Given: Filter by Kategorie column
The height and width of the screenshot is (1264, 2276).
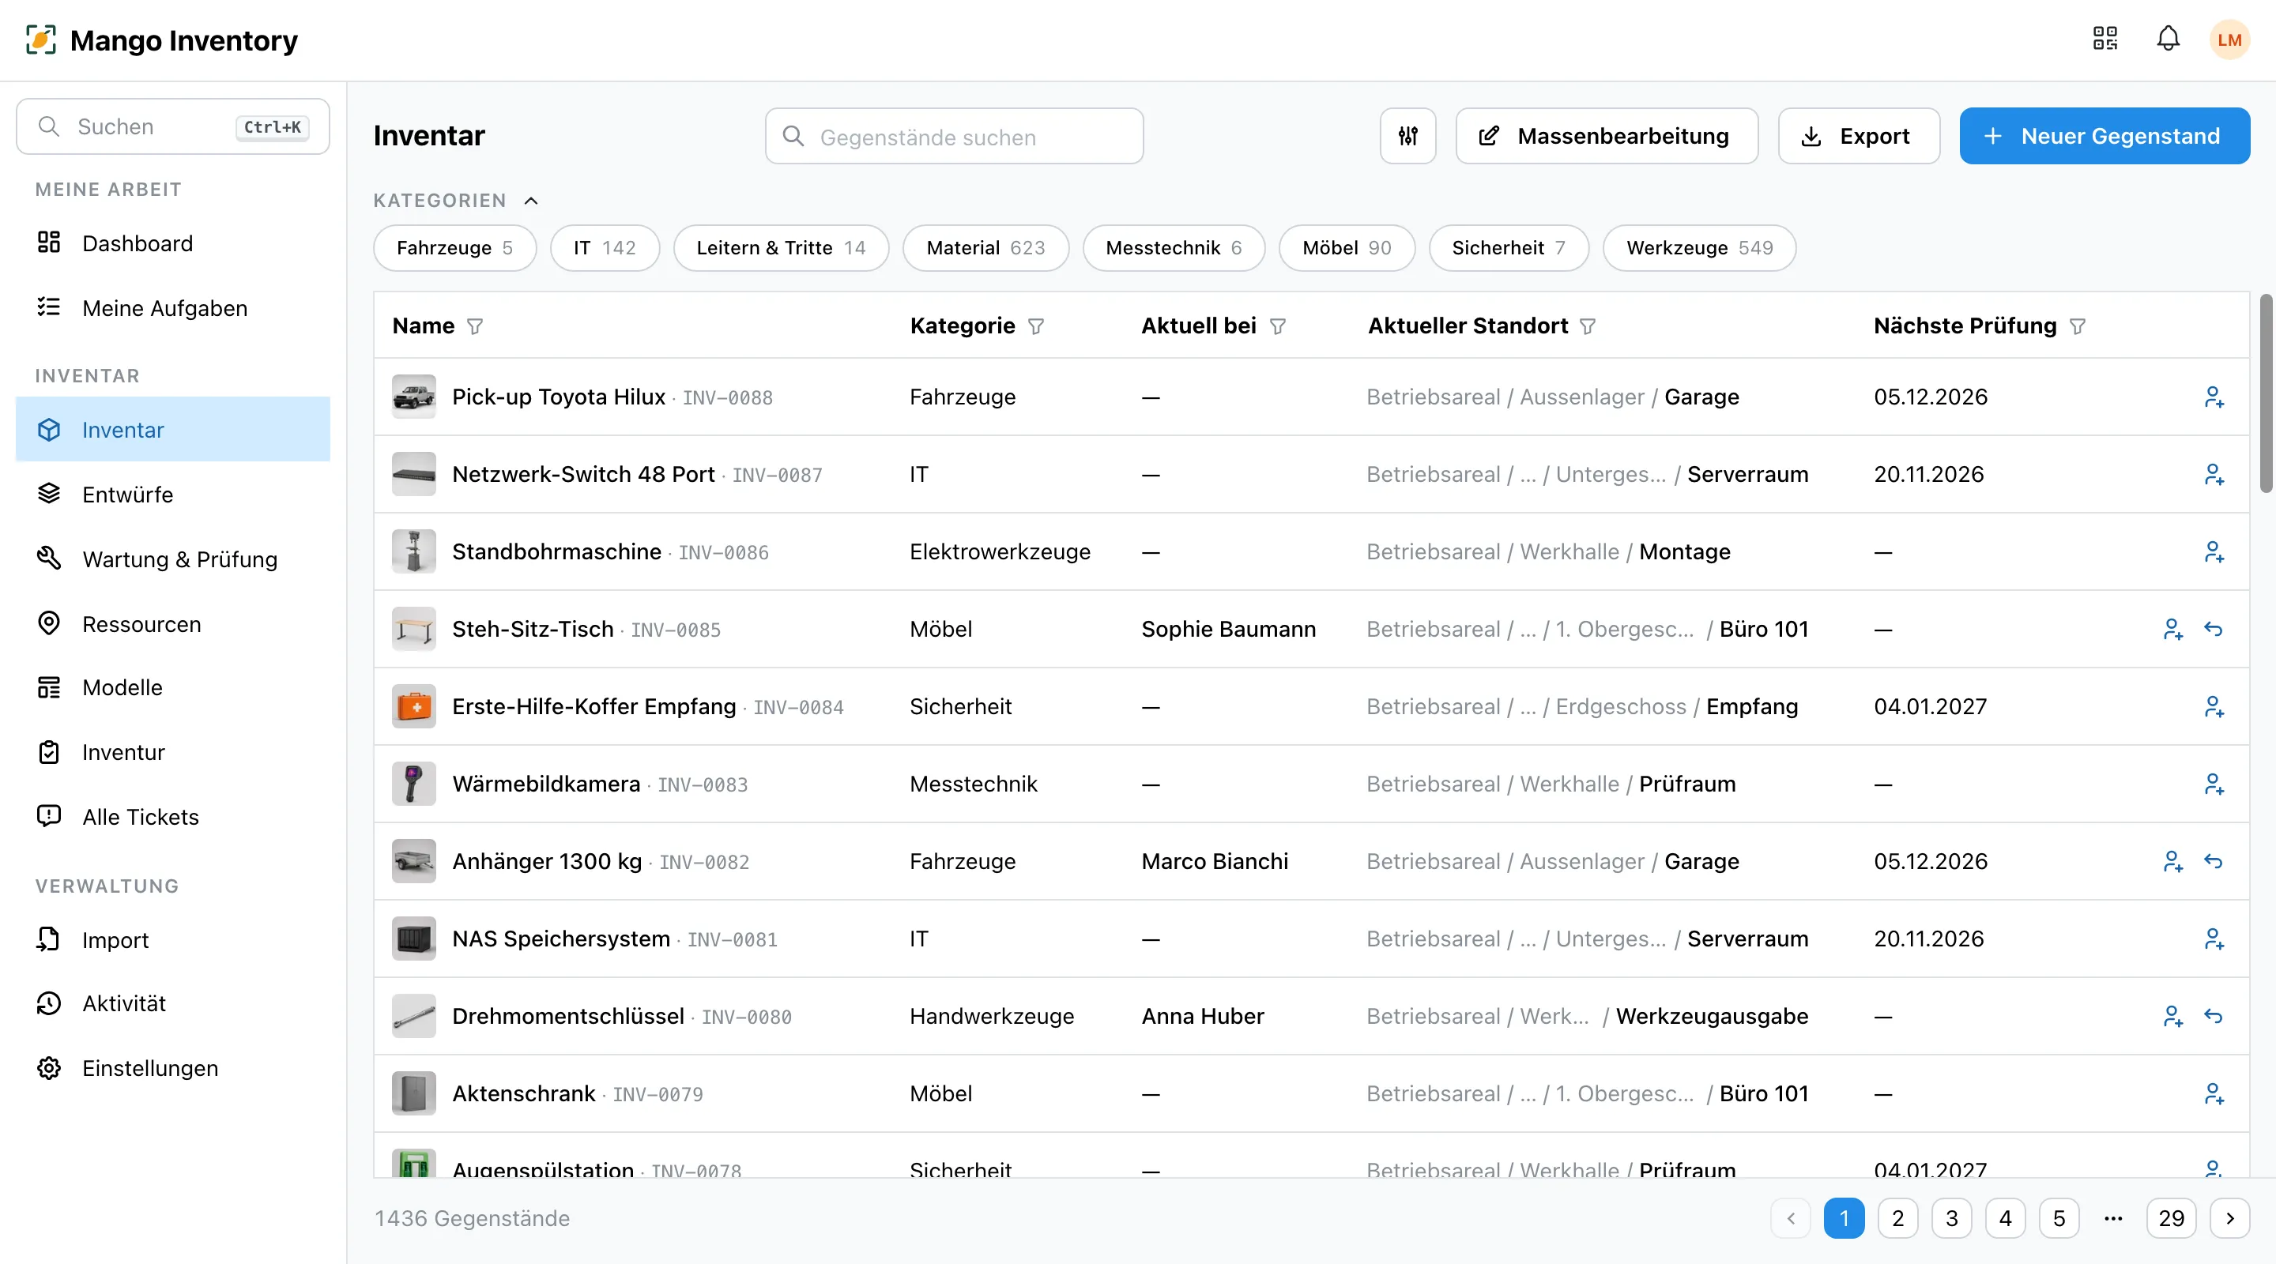Looking at the screenshot, I should coord(1036,327).
